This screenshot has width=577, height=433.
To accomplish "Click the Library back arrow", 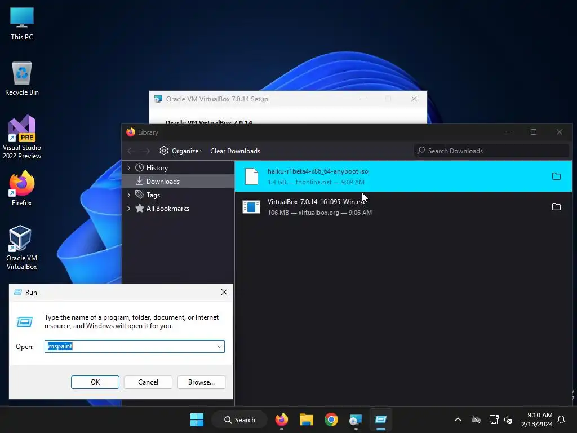I will (131, 151).
